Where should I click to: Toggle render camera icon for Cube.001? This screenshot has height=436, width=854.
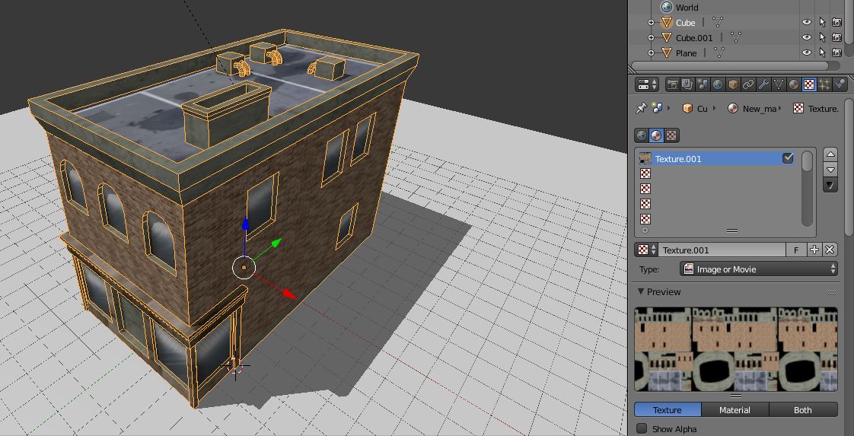[837, 37]
